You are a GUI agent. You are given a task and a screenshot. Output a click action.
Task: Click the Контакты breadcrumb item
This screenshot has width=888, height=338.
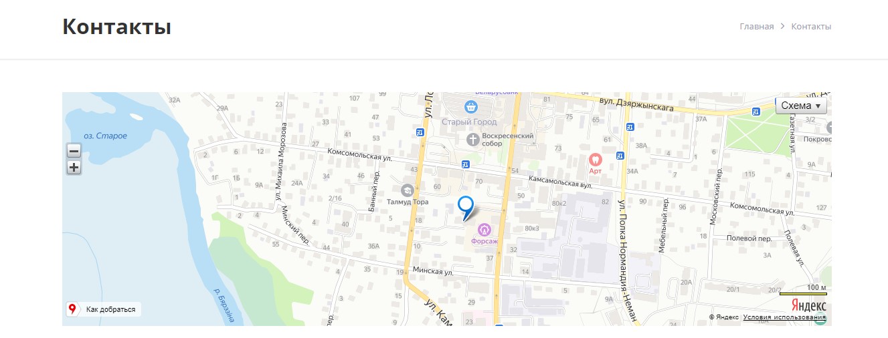pyautogui.click(x=811, y=26)
